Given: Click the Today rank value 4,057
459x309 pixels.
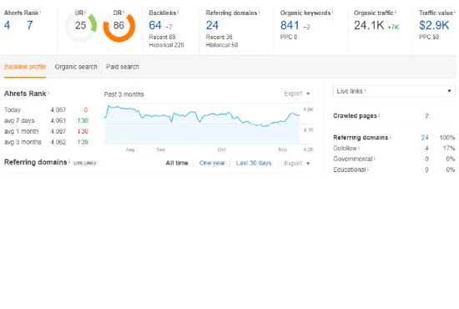Looking at the screenshot, I should (x=58, y=110).
